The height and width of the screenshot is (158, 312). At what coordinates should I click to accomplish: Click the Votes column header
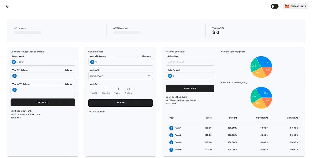pyautogui.click(x=209, y=118)
